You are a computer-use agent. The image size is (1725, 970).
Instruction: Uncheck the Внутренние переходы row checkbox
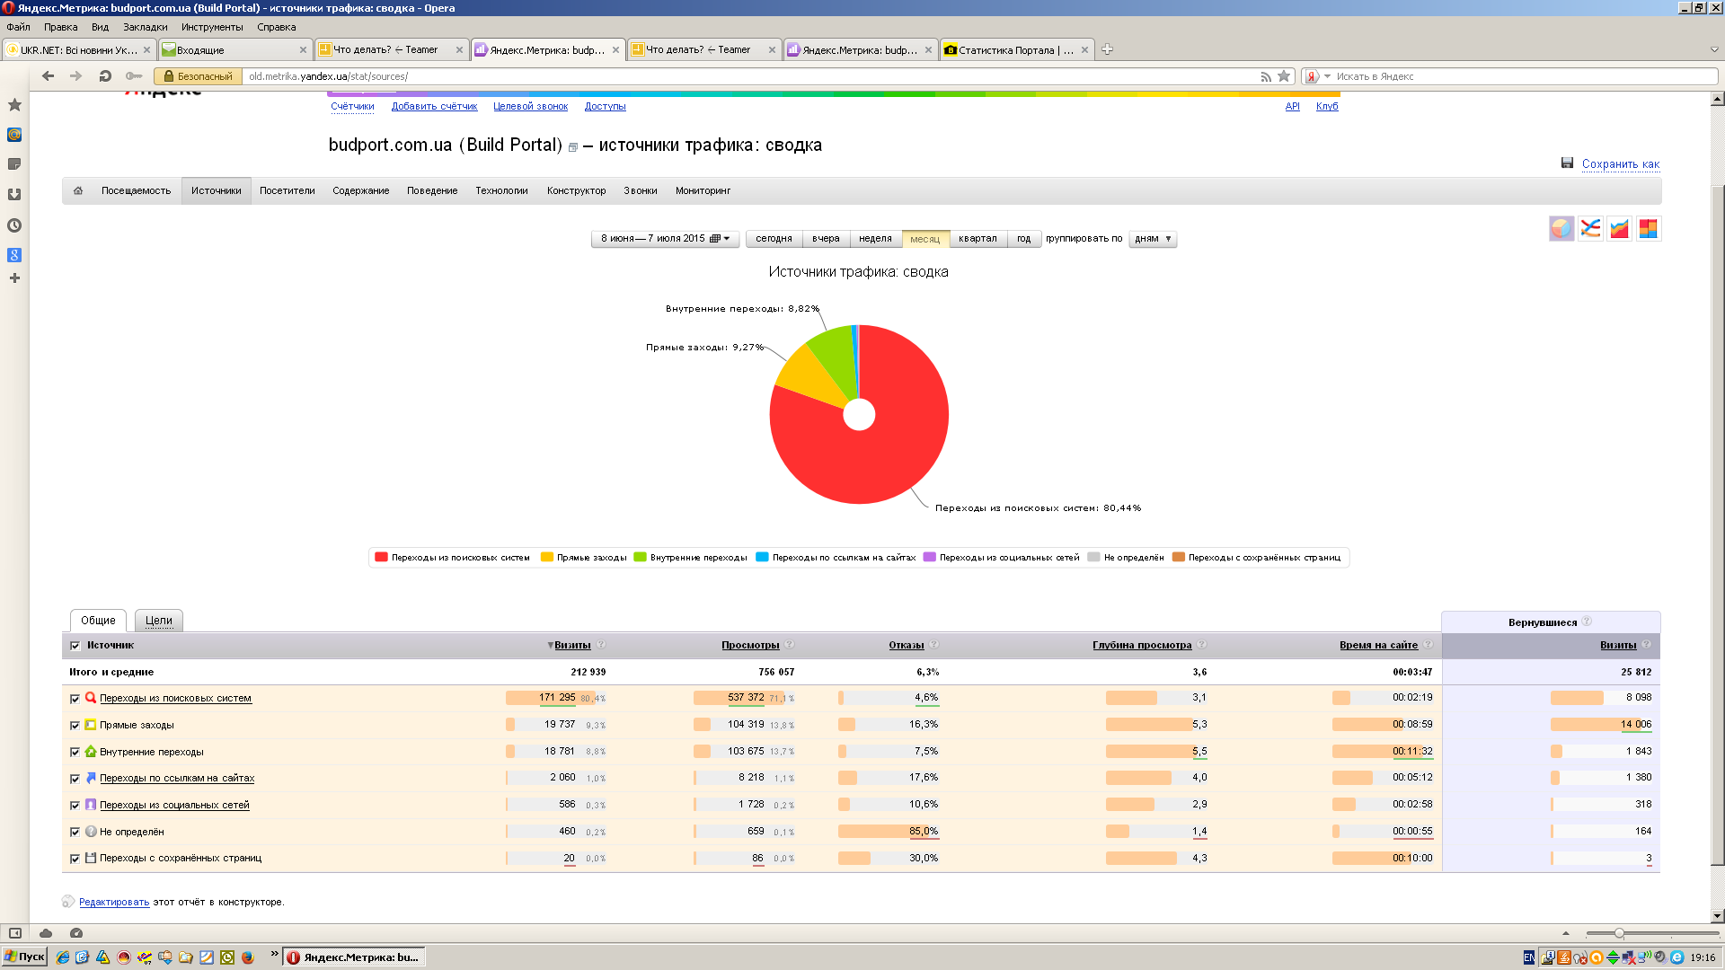click(x=75, y=753)
